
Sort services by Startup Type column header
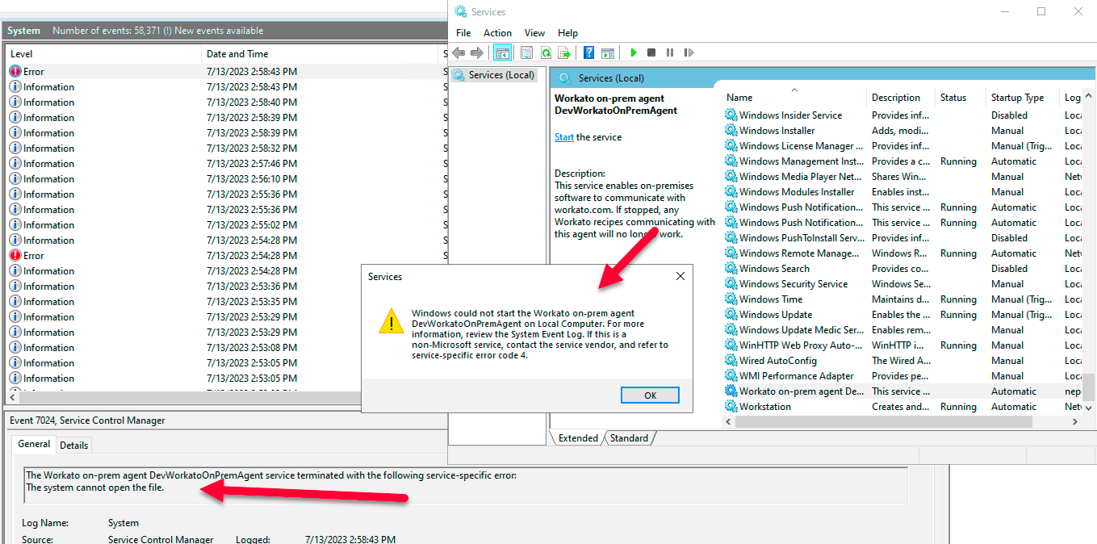[x=1017, y=98]
